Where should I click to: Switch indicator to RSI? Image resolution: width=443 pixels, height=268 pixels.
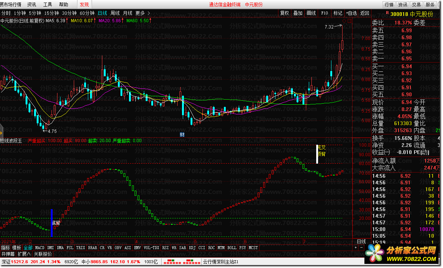click(x=166, y=248)
